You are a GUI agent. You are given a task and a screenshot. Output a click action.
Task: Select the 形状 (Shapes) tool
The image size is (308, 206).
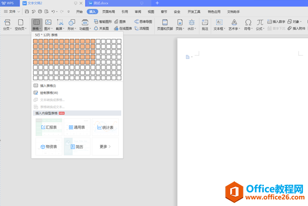tap(72, 25)
